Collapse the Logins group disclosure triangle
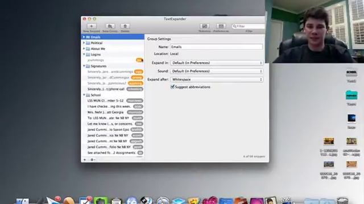This screenshot has width=364, height=204. pyautogui.click(x=84, y=54)
